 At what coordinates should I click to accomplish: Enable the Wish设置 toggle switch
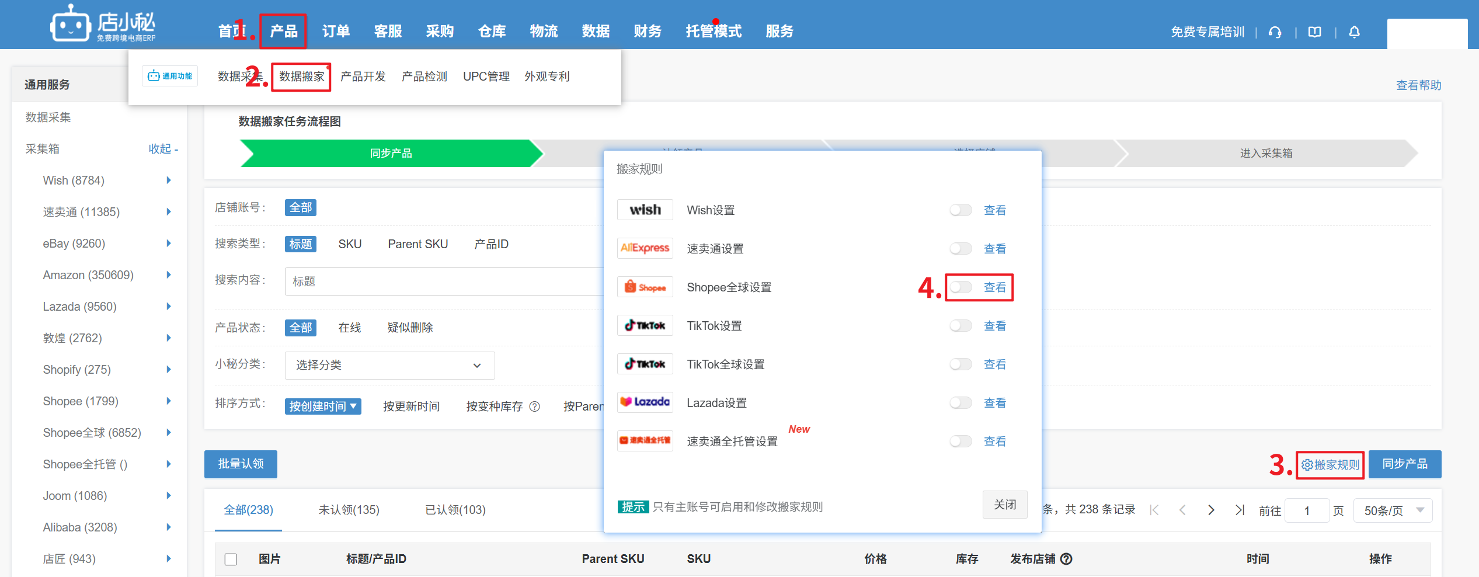pos(960,210)
